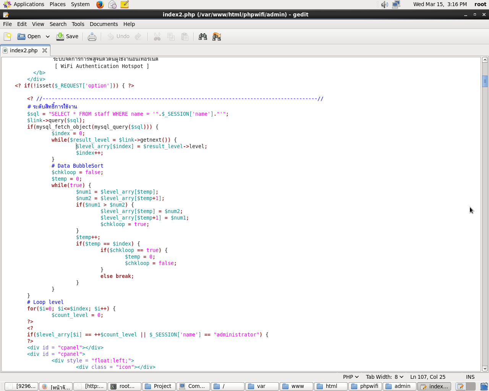Click the Cut scissors icon
489x391 pixels.
[x=157, y=37]
